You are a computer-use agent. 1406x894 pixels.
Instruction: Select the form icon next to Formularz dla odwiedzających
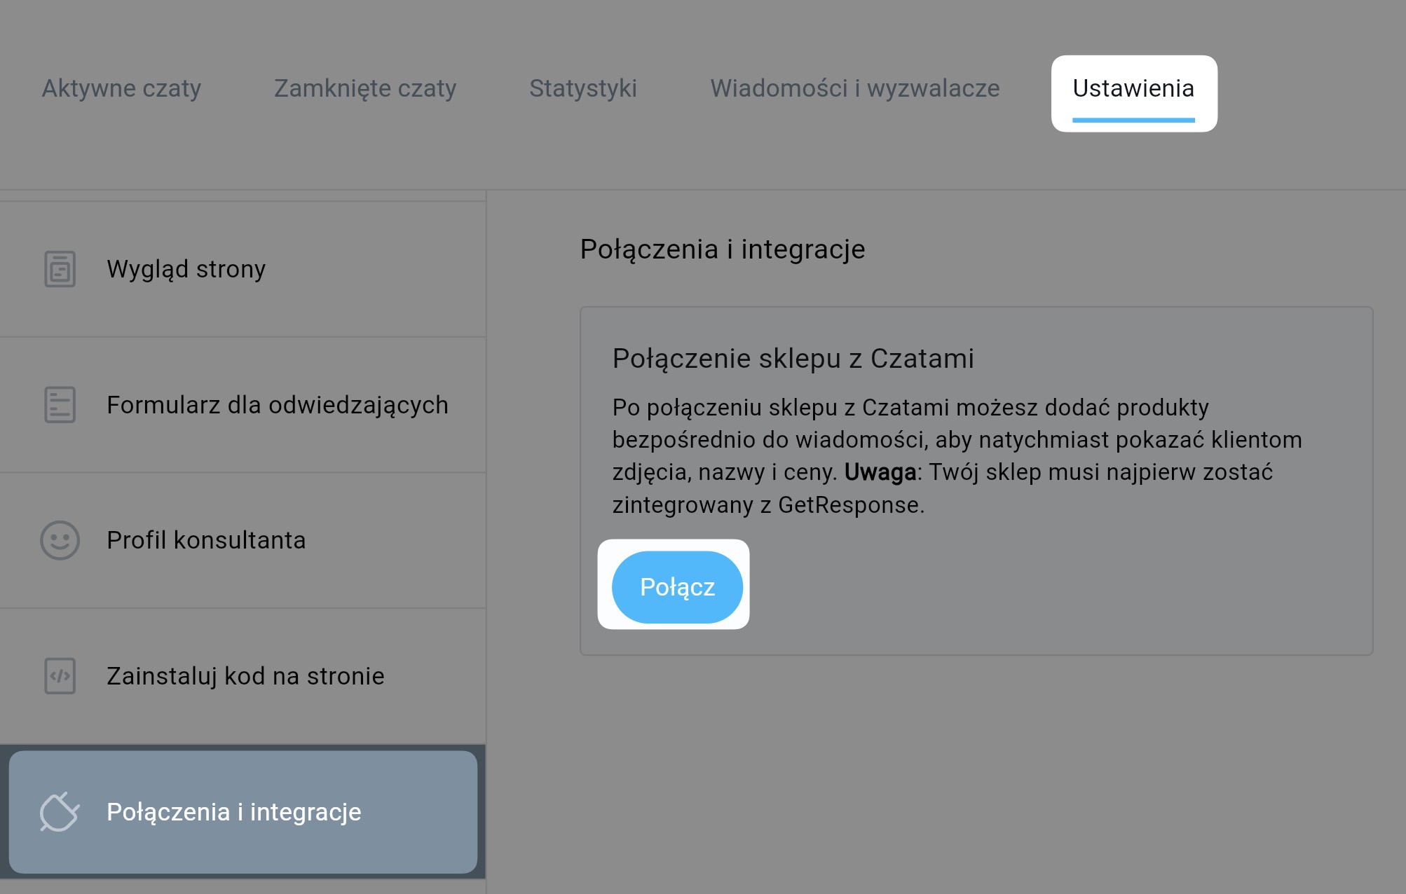point(60,404)
